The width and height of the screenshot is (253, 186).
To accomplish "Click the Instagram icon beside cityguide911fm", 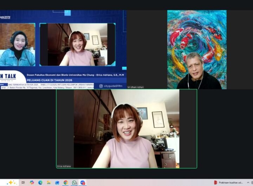I will (101, 86).
